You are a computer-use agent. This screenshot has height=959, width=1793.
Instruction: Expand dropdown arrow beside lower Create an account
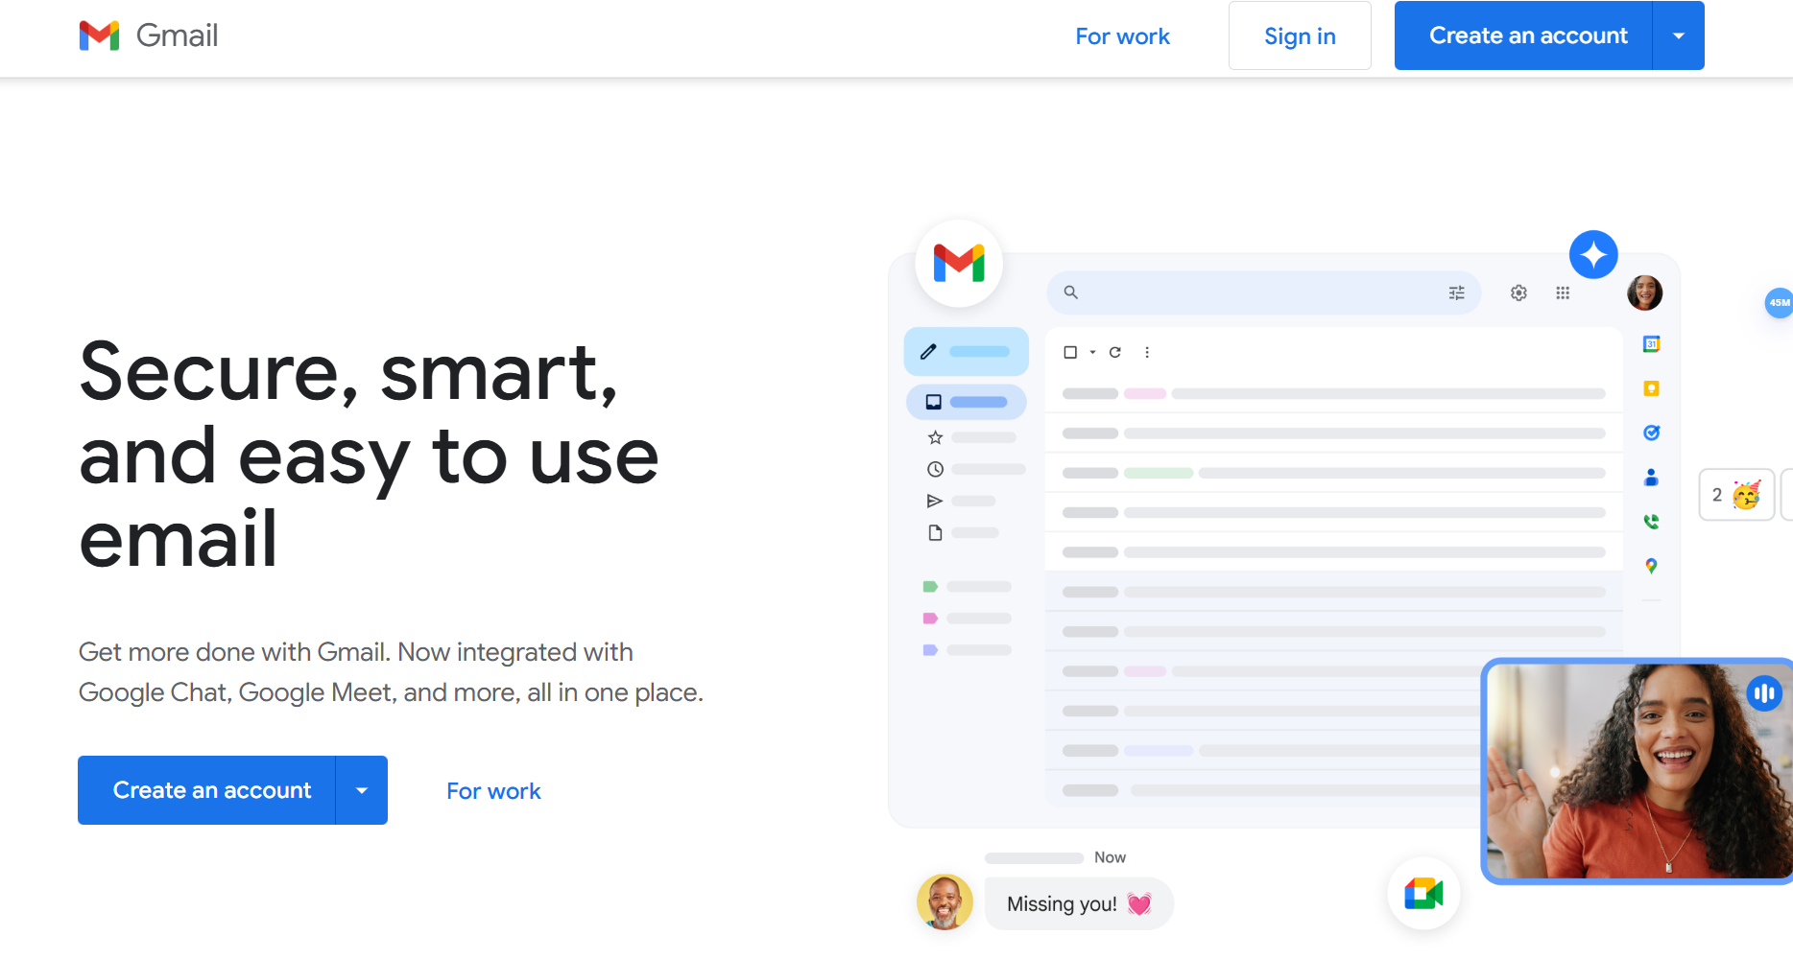(362, 790)
